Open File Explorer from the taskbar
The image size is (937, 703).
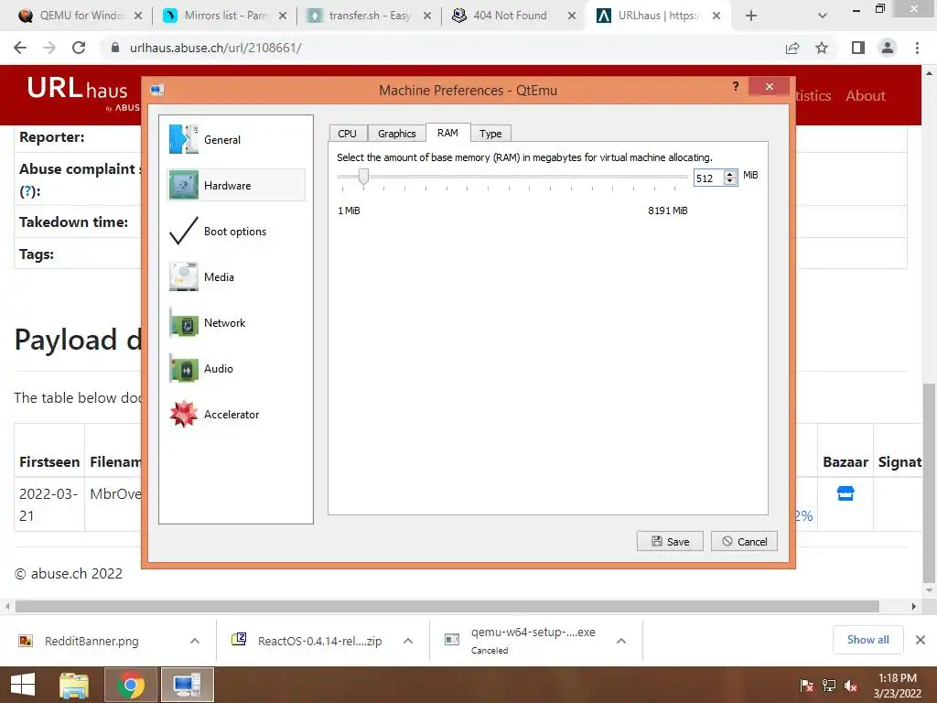74,685
